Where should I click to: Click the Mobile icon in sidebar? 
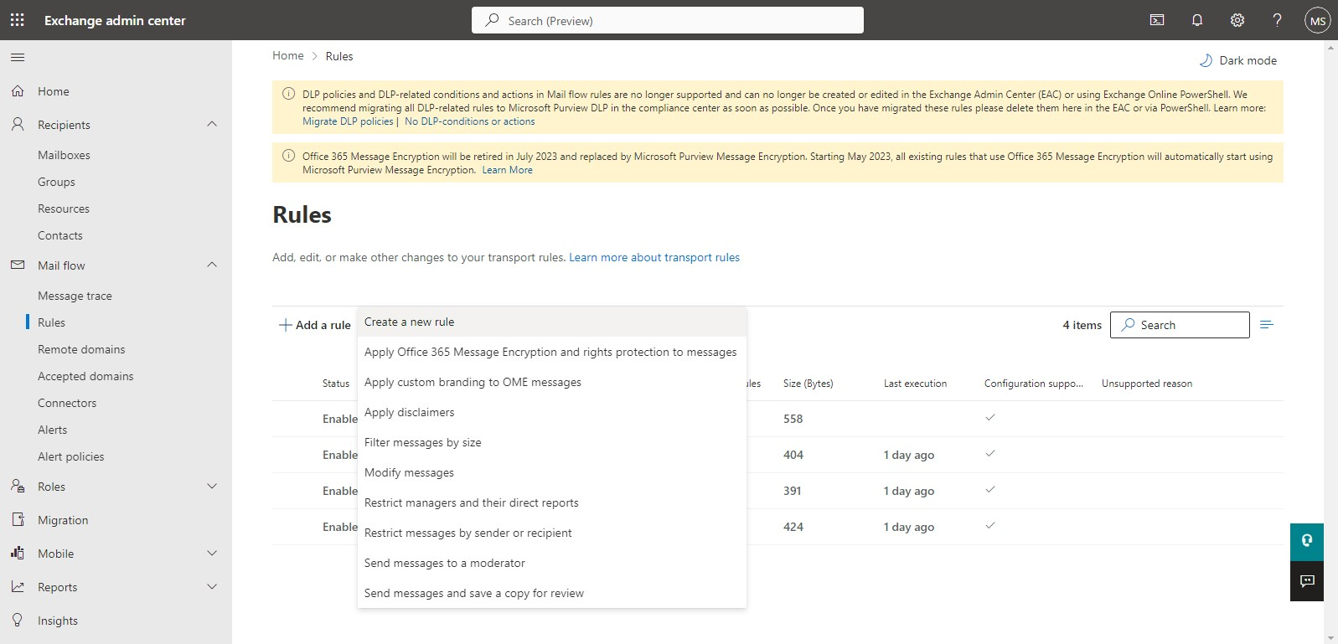tap(18, 553)
